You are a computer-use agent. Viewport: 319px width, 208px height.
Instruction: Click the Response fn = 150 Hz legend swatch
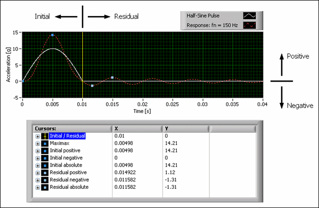tap(250, 24)
